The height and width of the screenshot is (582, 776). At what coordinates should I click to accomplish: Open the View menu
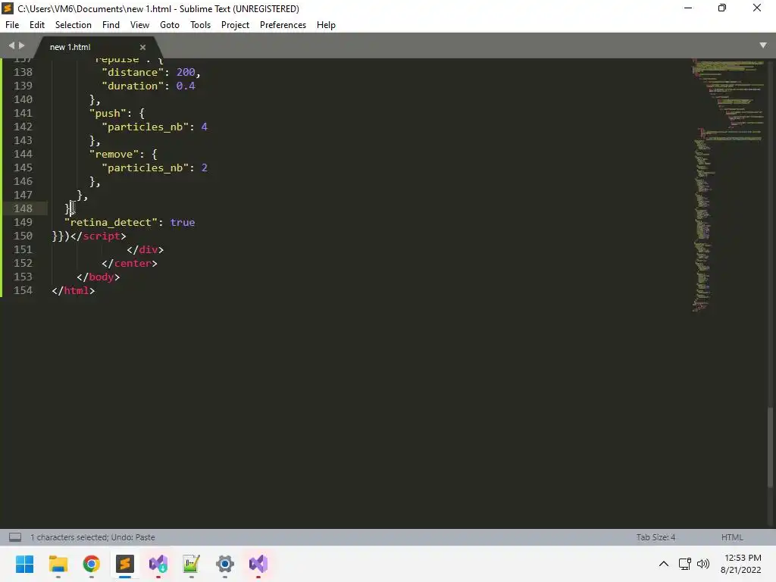(x=139, y=25)
